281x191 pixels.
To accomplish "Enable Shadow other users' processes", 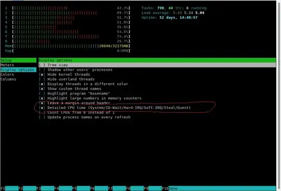I will point(42,70).
